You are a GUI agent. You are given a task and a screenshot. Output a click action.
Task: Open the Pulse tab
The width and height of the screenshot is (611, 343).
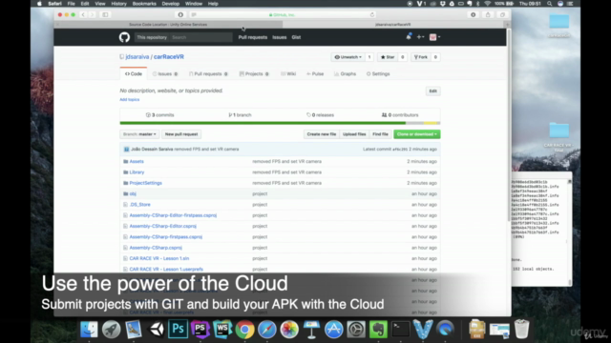(315, 74)
